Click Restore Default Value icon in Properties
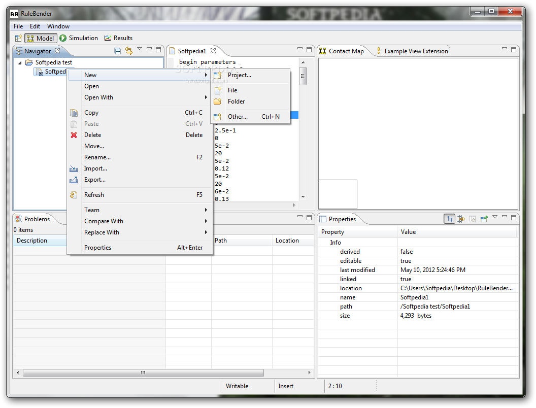Viewport: 536px width, 408px height. pyautogui.click(x=473, y=219)
